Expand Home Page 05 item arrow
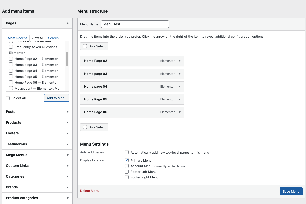Screen dimensions: 306x204 tap(180, 99)
